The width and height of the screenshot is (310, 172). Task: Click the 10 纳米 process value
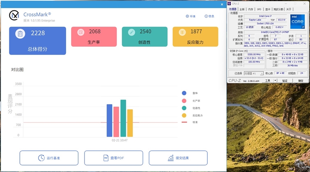pyautogui.click(x=250, y=27)
